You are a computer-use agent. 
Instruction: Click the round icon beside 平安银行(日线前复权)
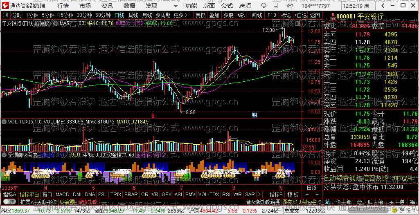(55, 23)
